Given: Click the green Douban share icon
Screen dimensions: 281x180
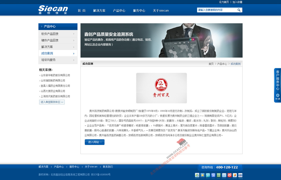Looking at the screenshot, I should click(218, 175).
